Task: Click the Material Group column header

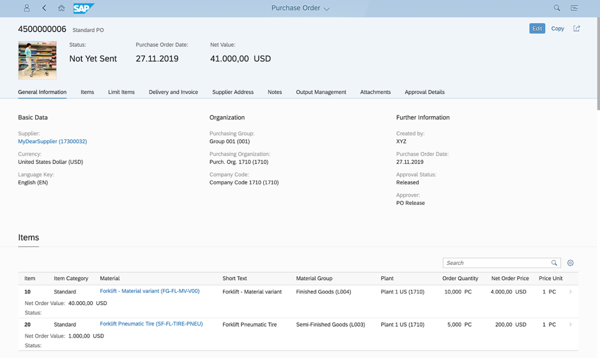Action: [x=314, y=278]
